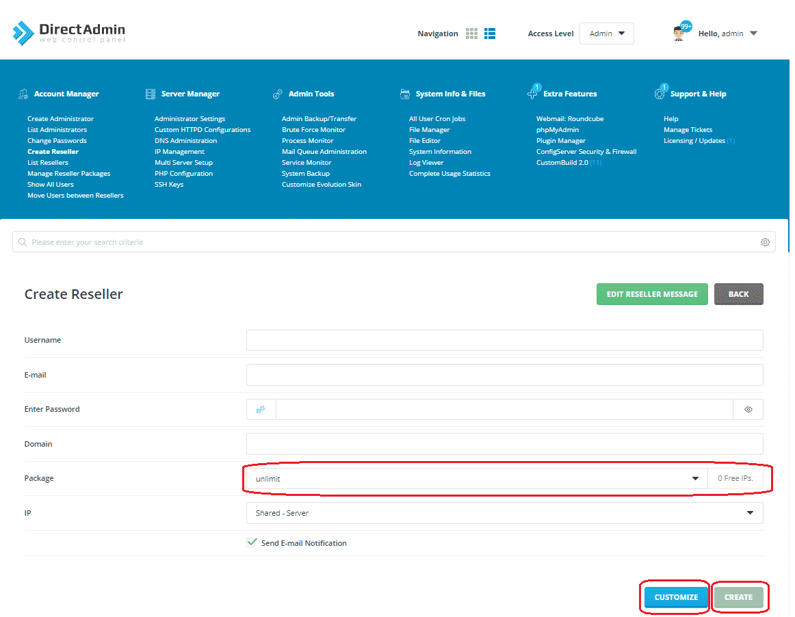Open PHP Configuration
The image size is (795, 617).
(183, 173)
